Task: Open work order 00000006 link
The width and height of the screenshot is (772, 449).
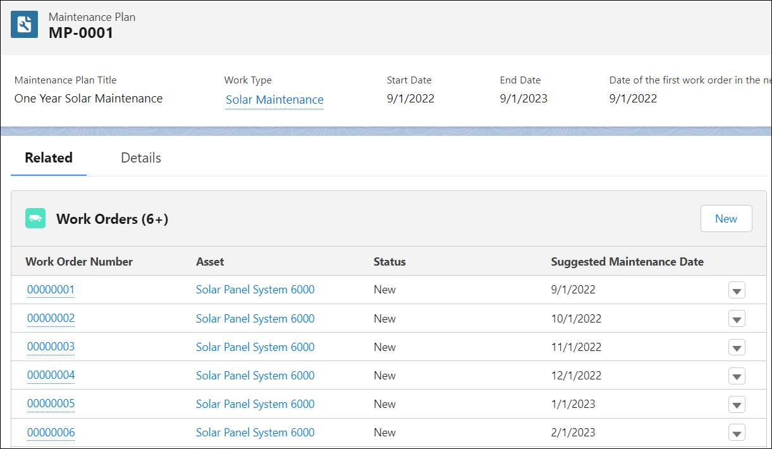Action: [51, 433]
